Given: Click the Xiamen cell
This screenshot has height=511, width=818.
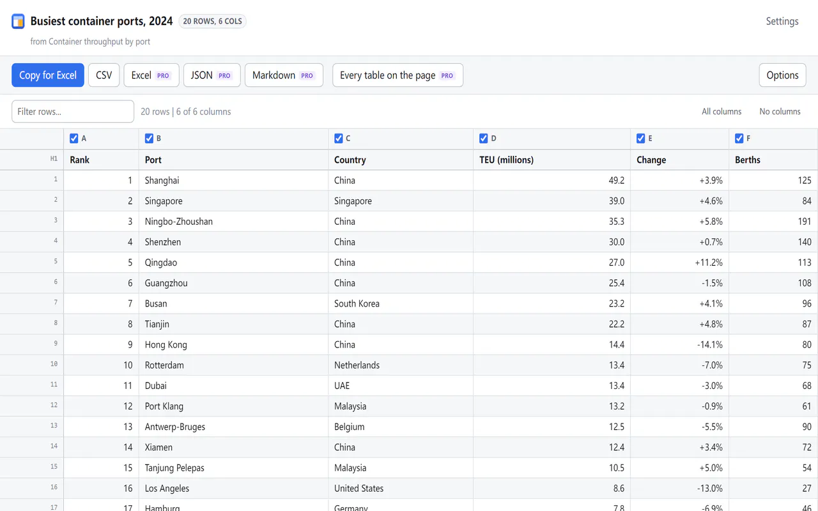Looking at the screenshot, I should coord(233,446).
